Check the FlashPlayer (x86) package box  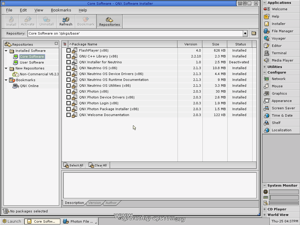(69, 50)
